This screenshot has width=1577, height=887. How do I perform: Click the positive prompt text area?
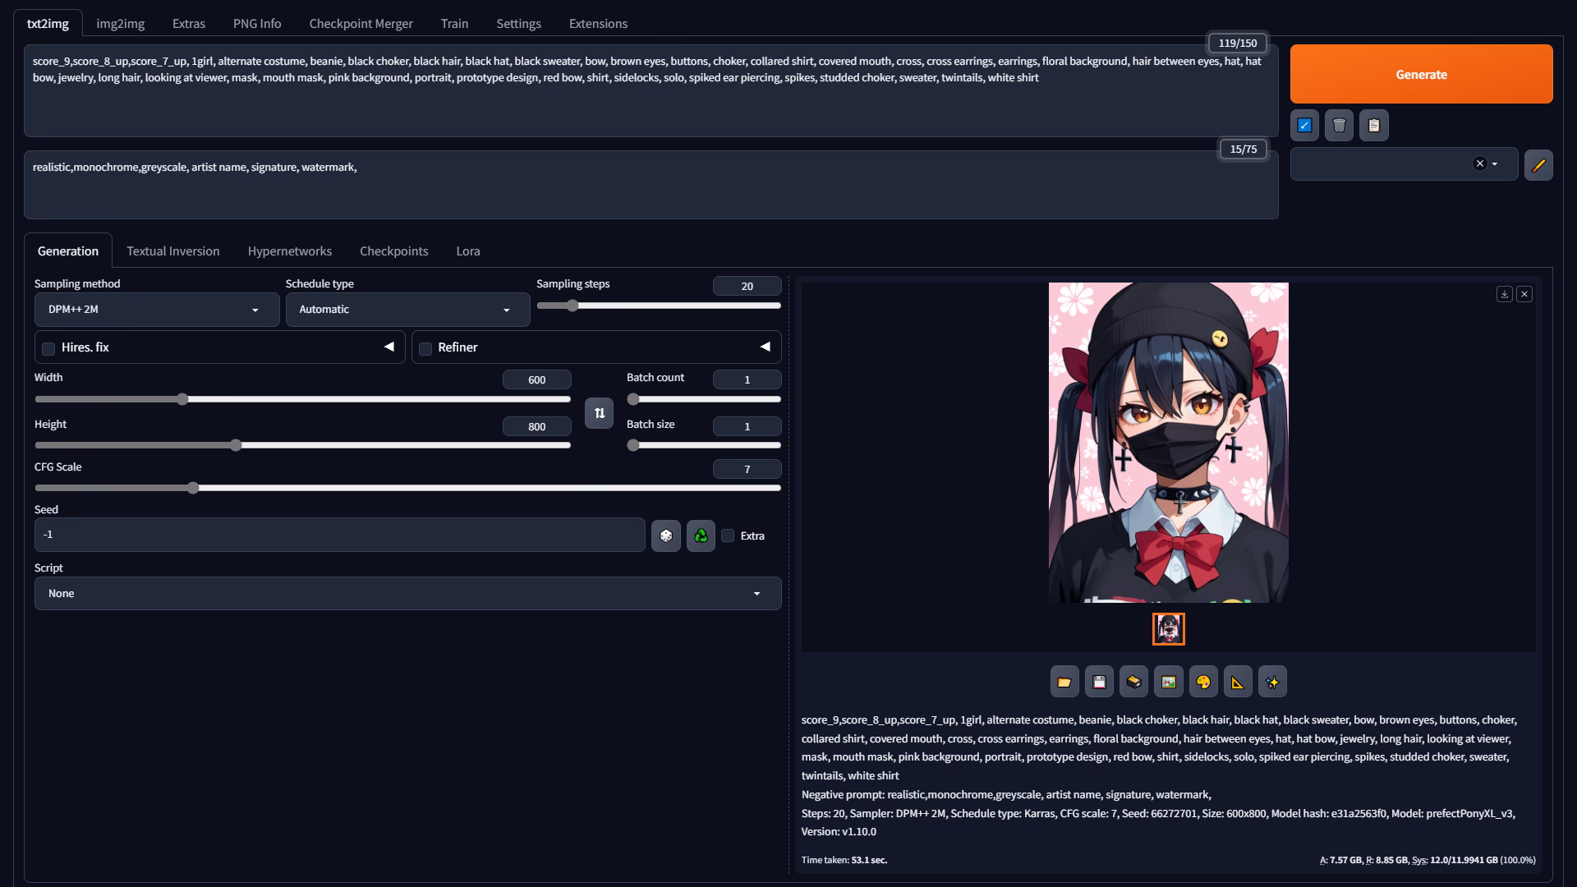(x=651, y=90)
